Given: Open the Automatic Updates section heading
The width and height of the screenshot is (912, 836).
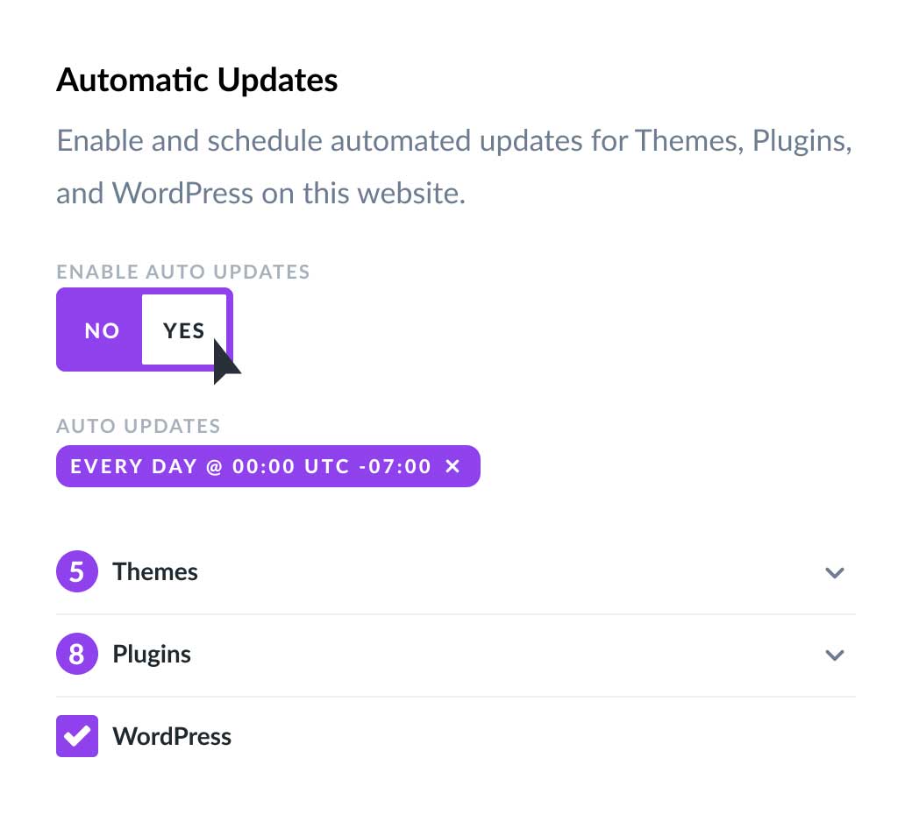Looking at the screenshot, I should pyautogui.click(x=196, y=80).
